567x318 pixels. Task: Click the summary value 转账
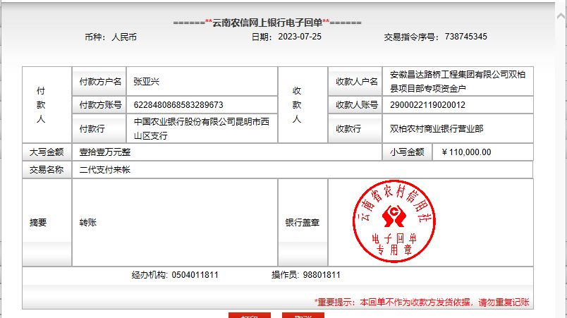point(88,222)
